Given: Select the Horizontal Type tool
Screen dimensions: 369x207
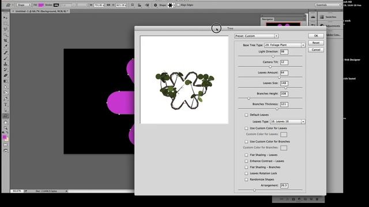Looking at the screenshot, I should pos(5,105).
